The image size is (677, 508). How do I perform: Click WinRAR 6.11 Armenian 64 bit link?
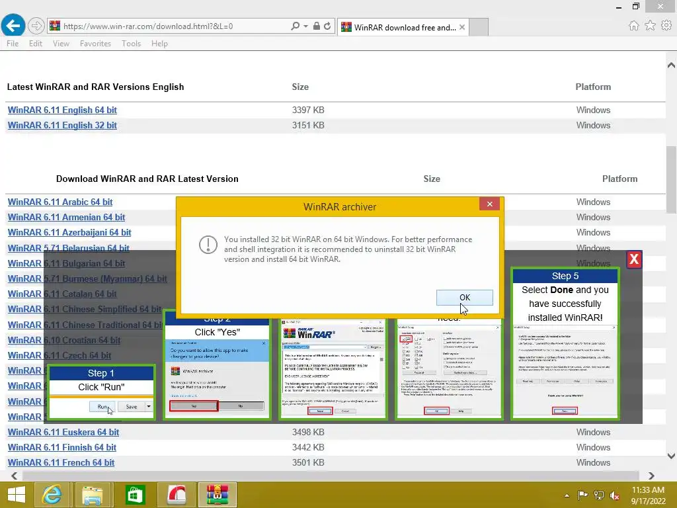(x=66, y=217)
